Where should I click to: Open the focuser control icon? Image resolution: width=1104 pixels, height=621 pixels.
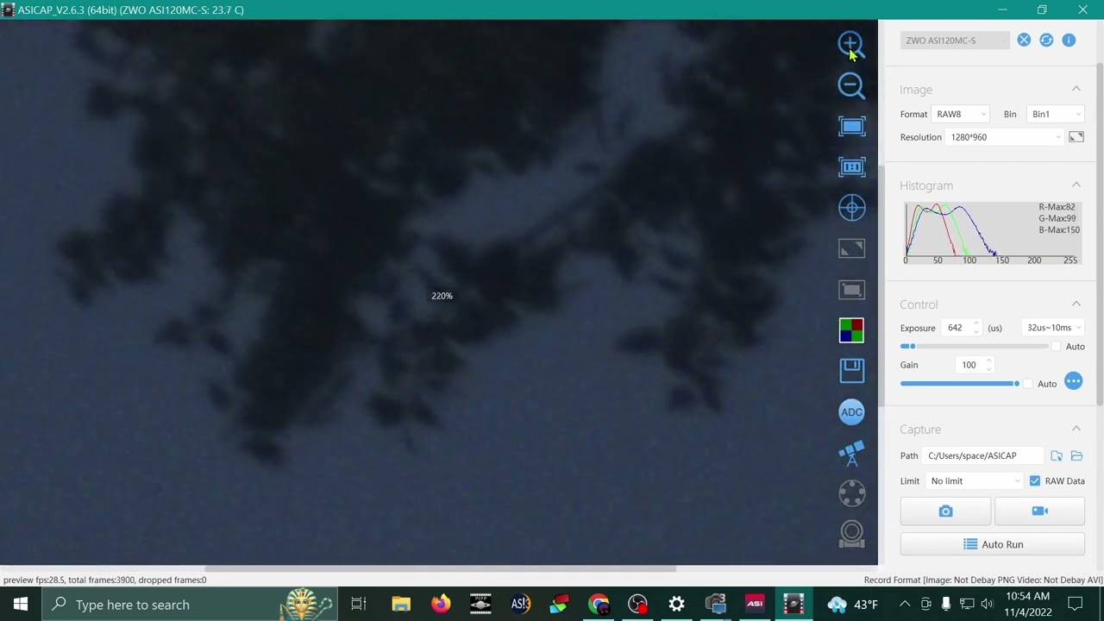click(851, 534)
